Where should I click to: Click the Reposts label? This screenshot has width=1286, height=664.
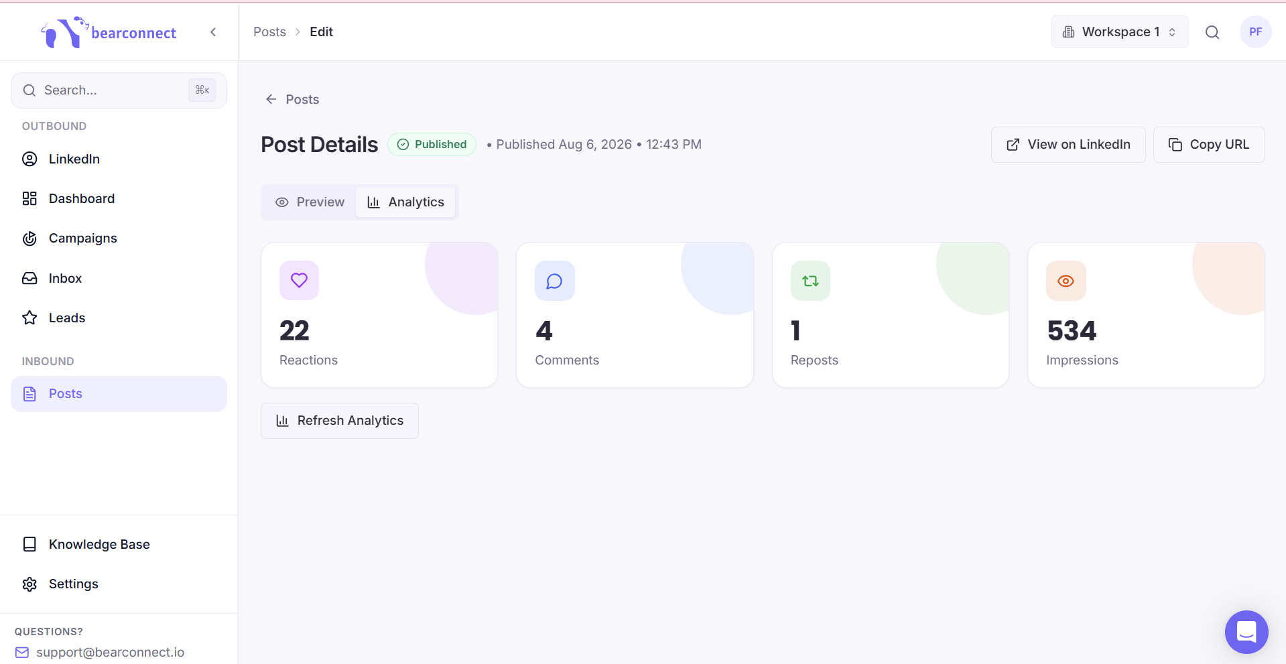click(814, 360)
